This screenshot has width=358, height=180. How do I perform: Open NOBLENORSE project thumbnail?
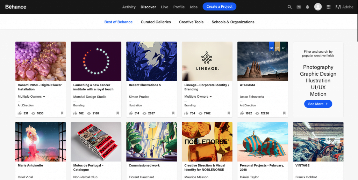coord(207,142)
